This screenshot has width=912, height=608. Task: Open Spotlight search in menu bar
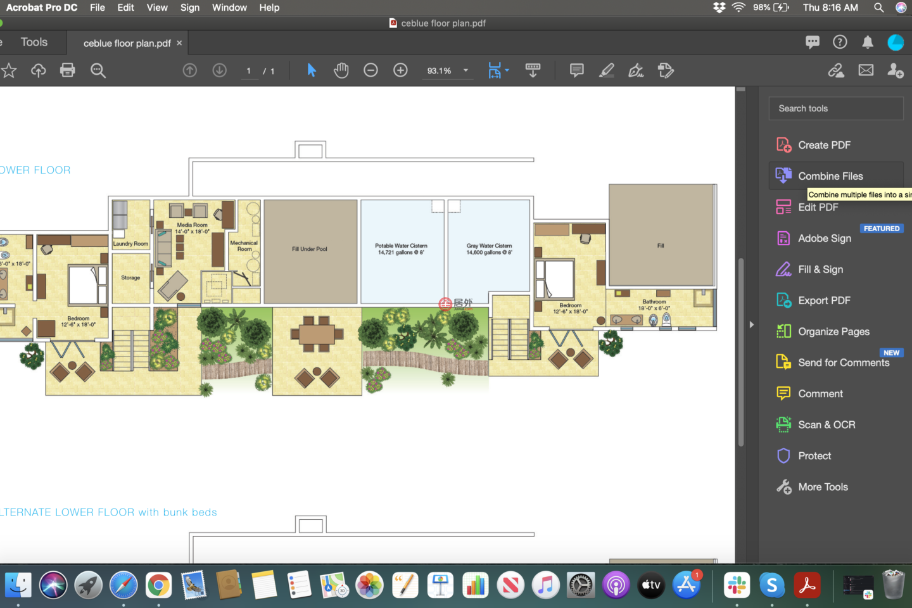click(x=878, y=8)
